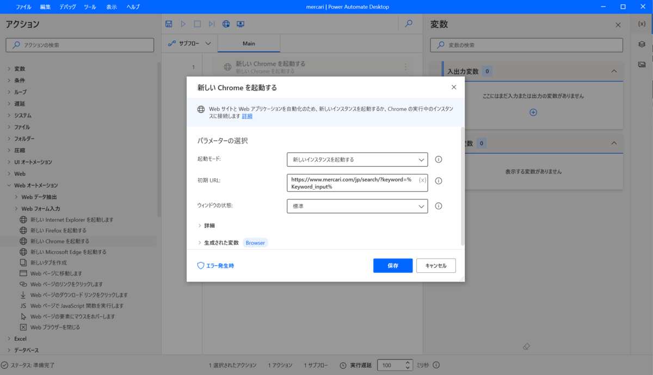Open the Images pane icon
The height and width of the screenshot is (375, 653).
642,64
